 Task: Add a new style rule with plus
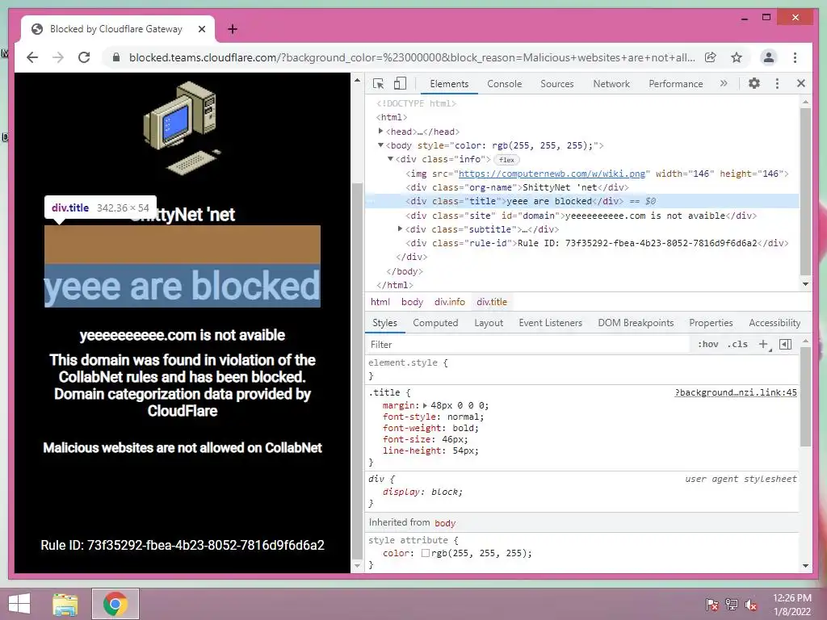[x=763, y=344]
